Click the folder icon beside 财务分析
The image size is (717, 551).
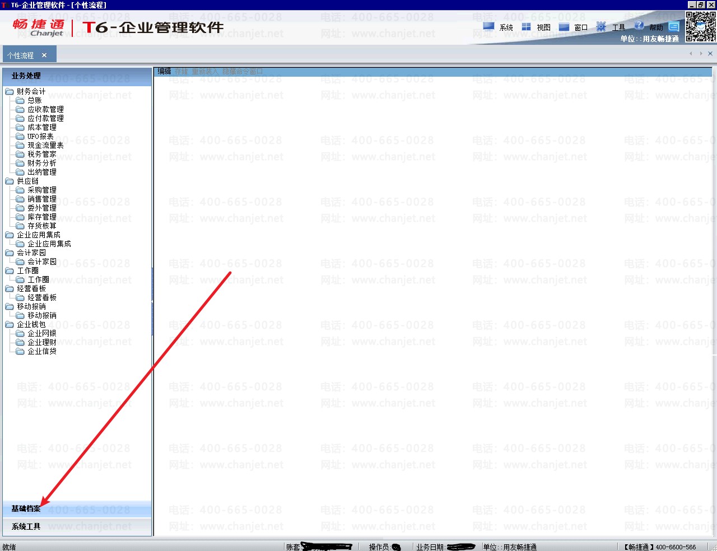coord(20,164)
